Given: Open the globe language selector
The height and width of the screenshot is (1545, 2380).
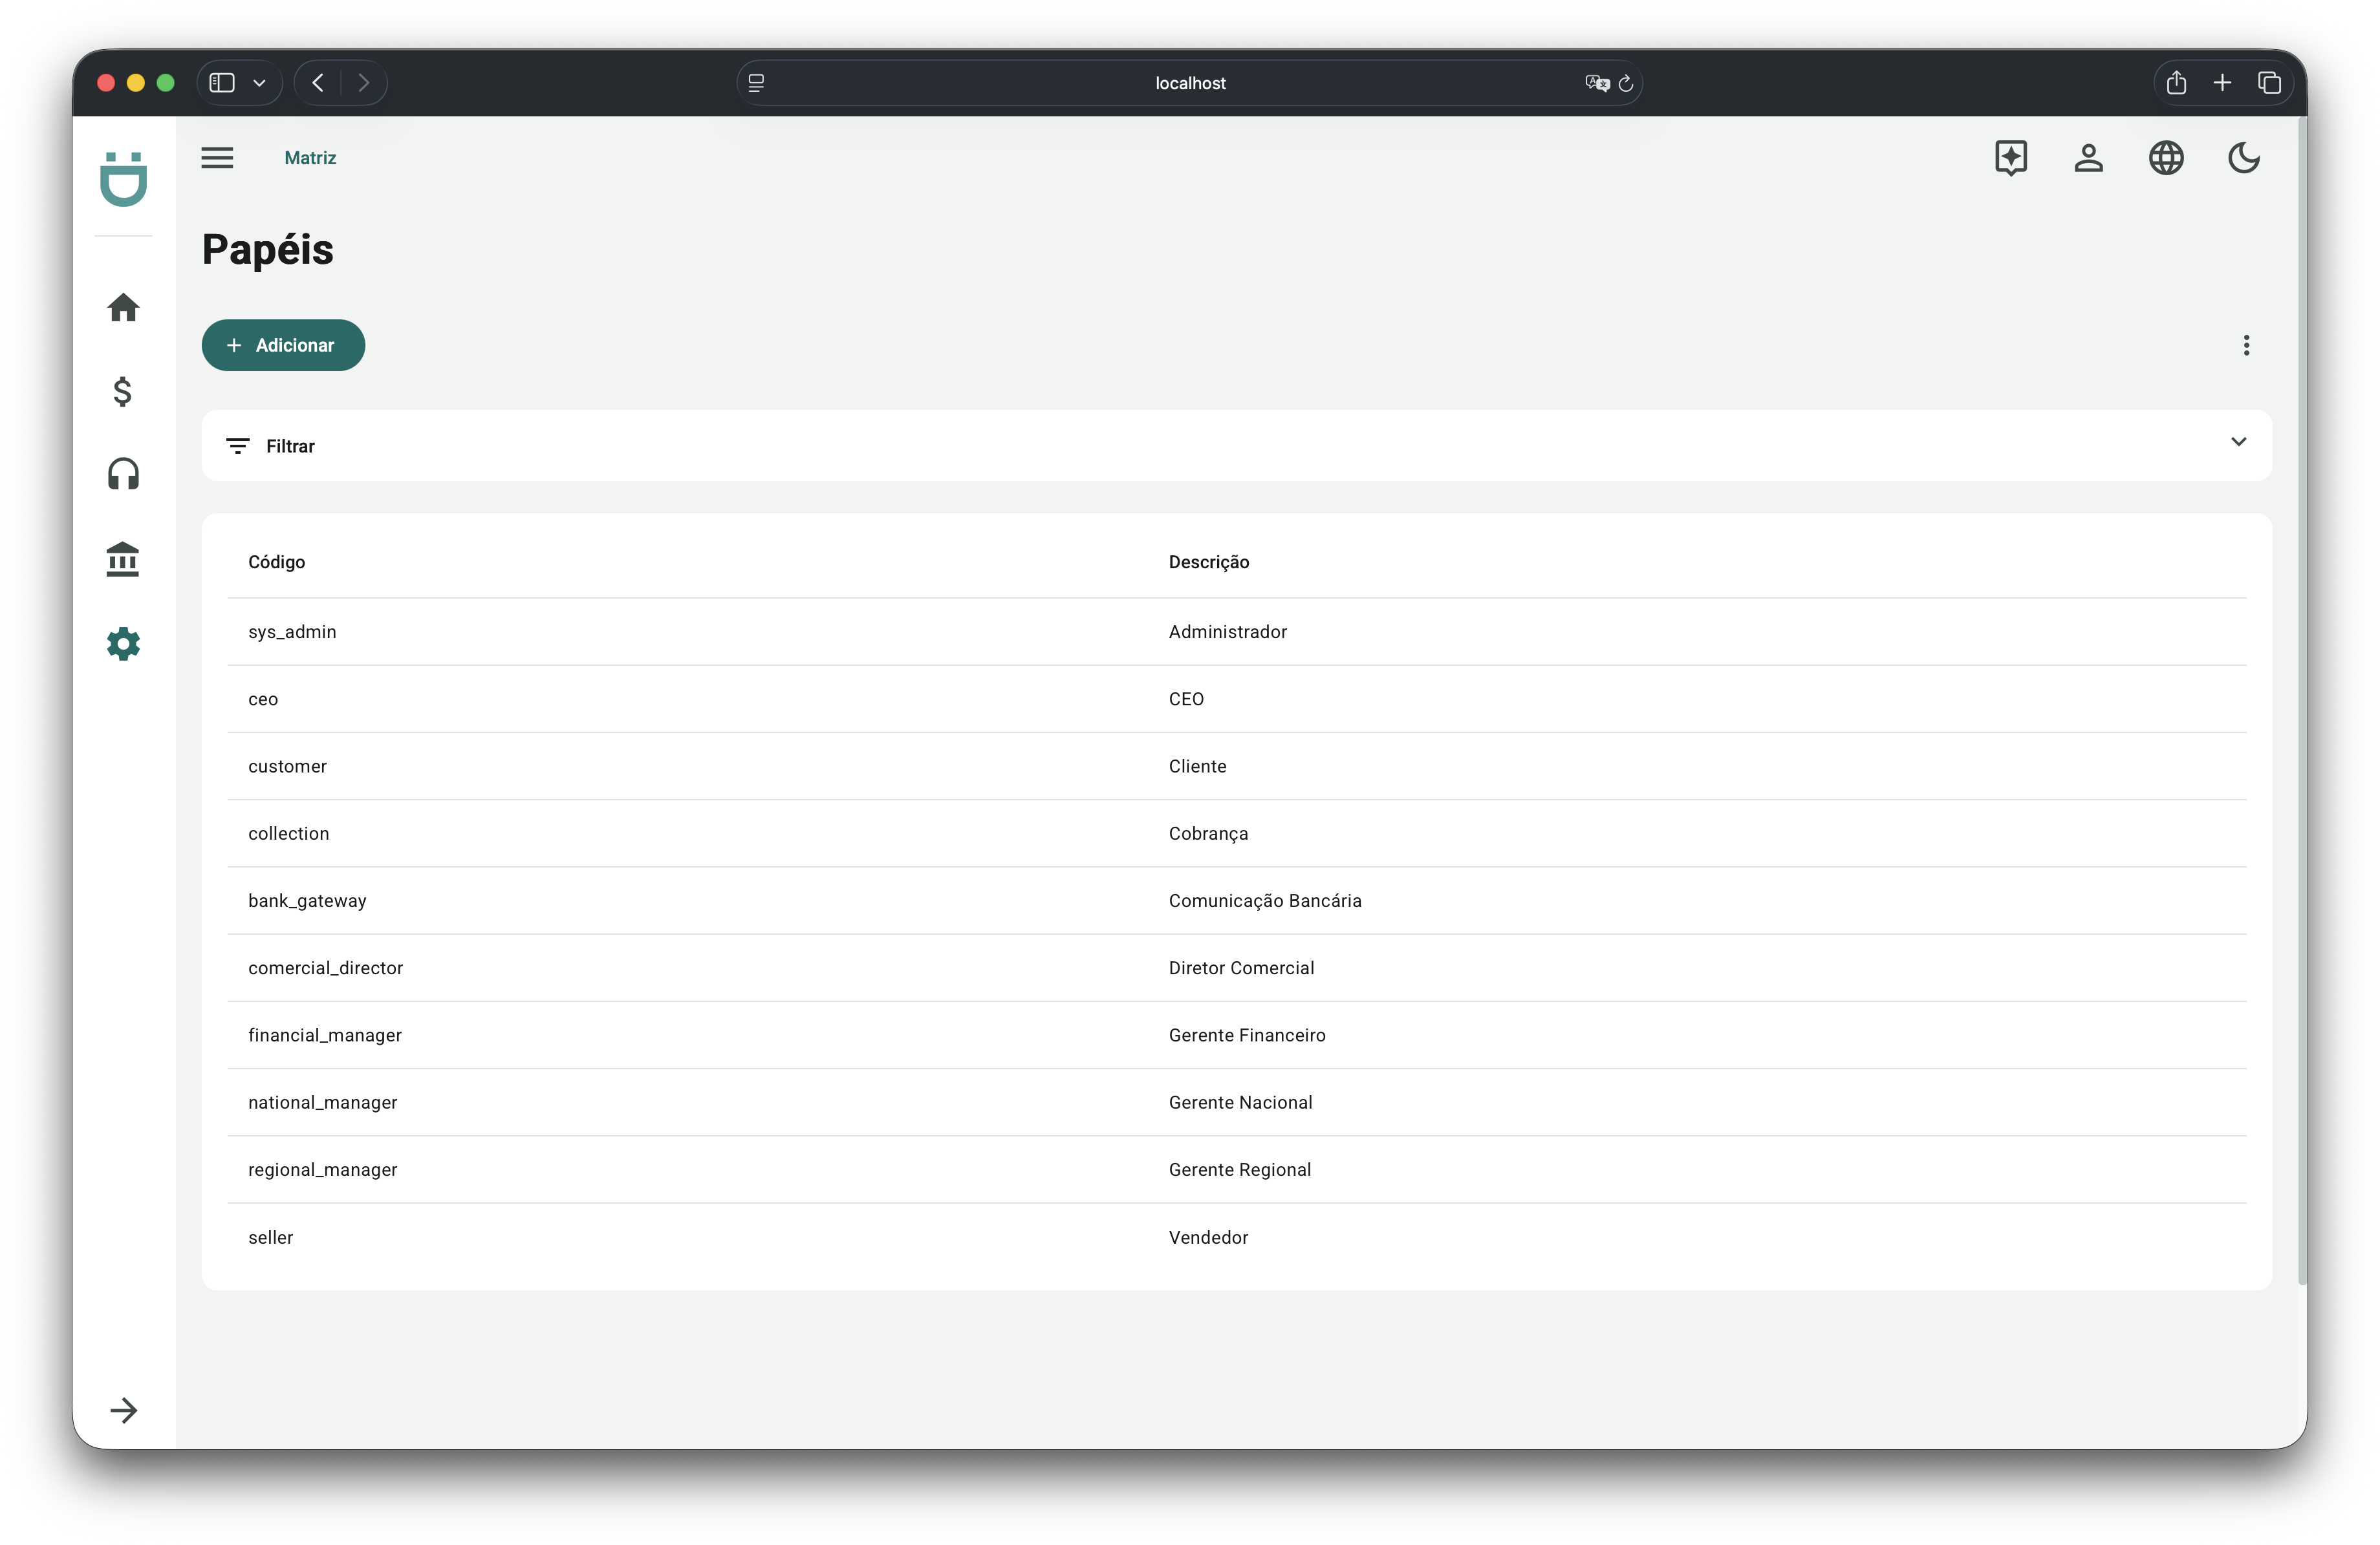Looking at the screenshot, I should (x=2166, y=158).
